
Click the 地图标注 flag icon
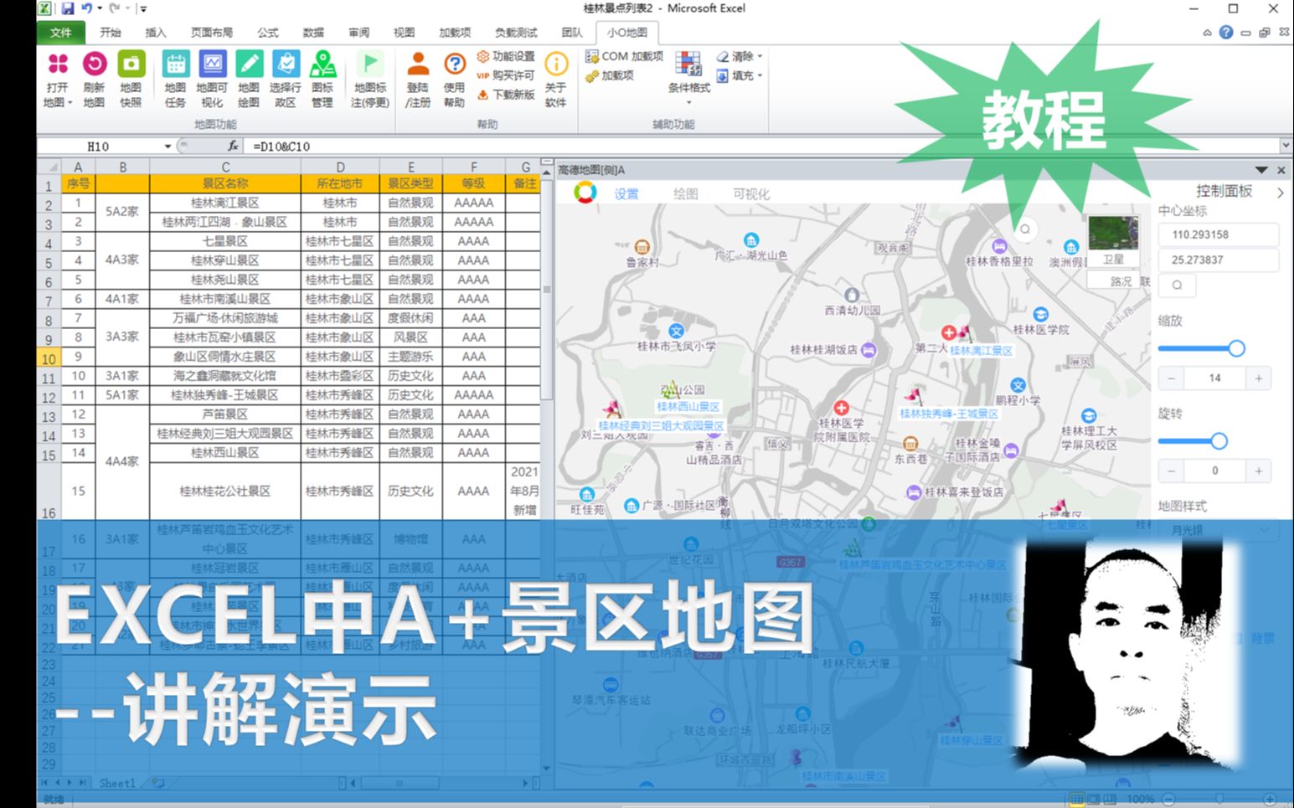369,64
